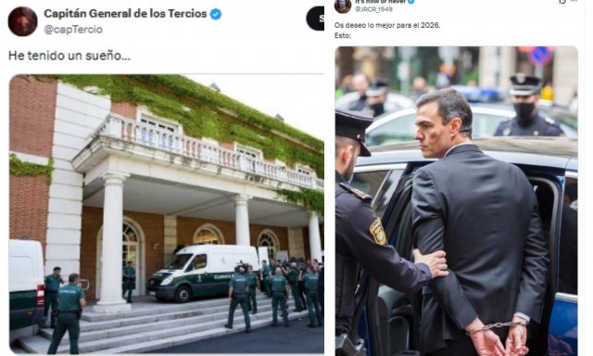Open the @capTercio handle link

tap(73, 30)
